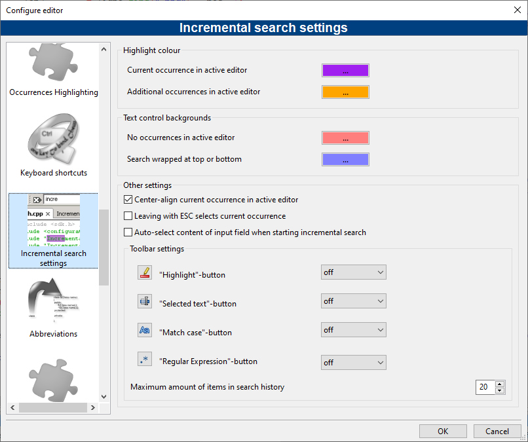Screen dimensions: 528x442
Task: Select the Incremental search settings thumbnail
Action: pos(53,221)
